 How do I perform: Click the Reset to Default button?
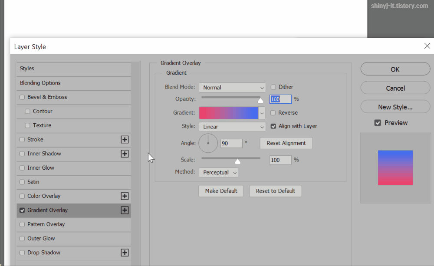(276, 191)
